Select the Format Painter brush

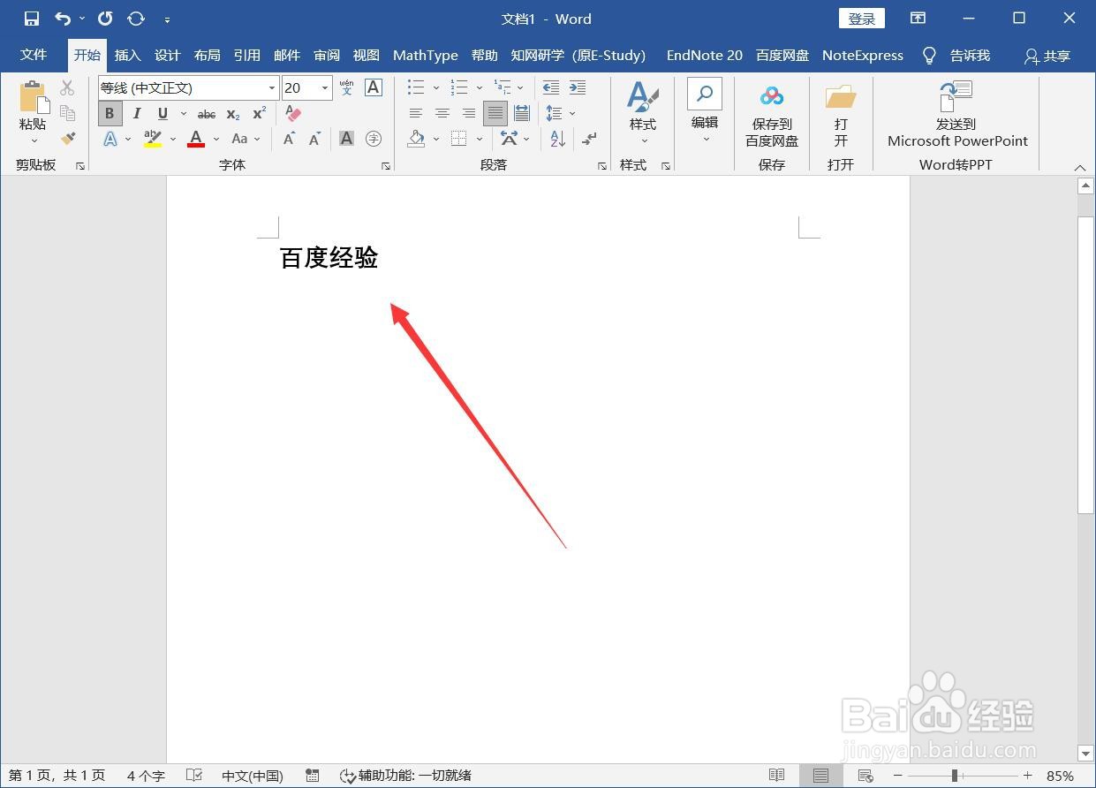[68, 139]
